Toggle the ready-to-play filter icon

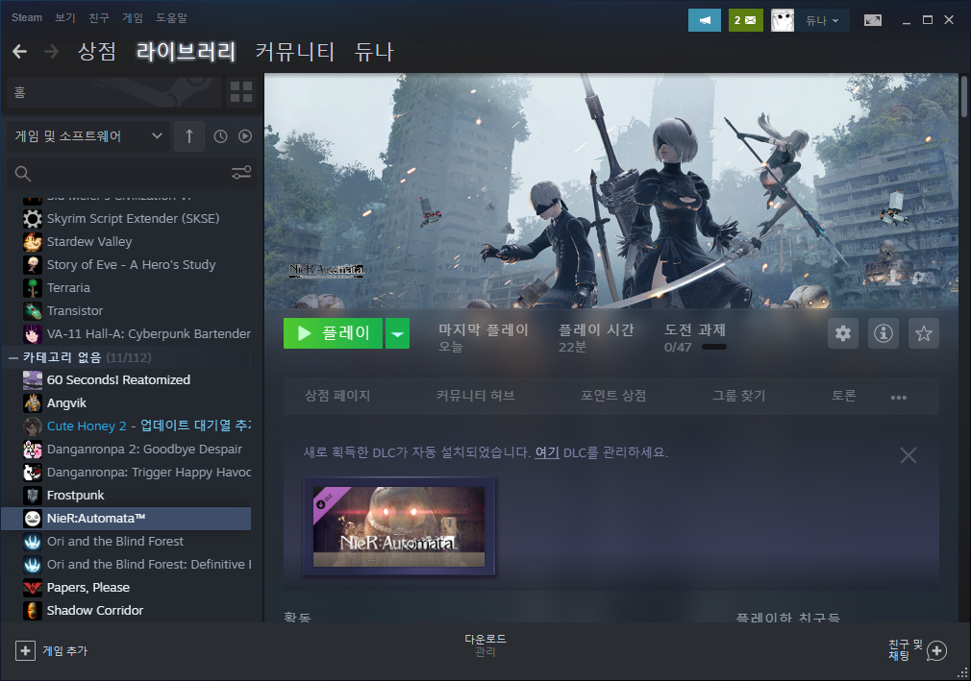(245, 136)
